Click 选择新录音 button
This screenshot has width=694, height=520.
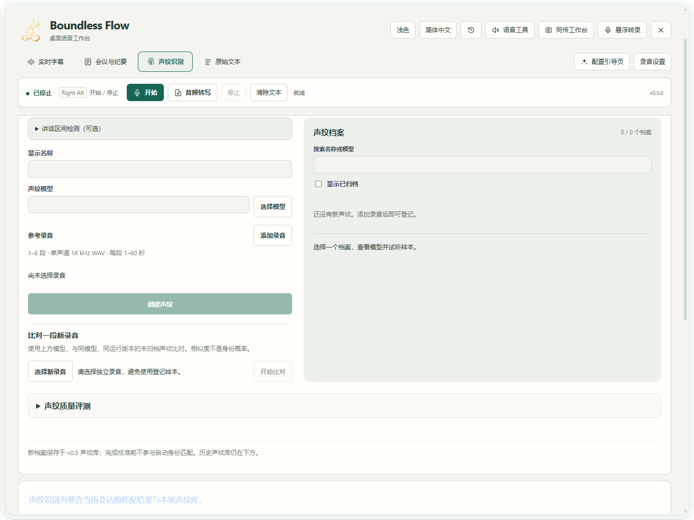pos(50,371)
